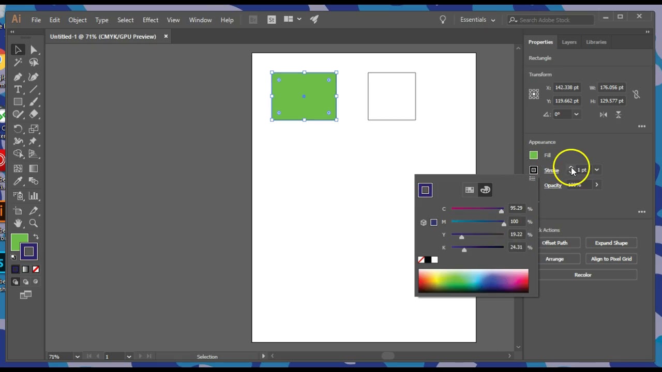Click the Arrange button
The image size is (662, 372).
pos(554,259)
